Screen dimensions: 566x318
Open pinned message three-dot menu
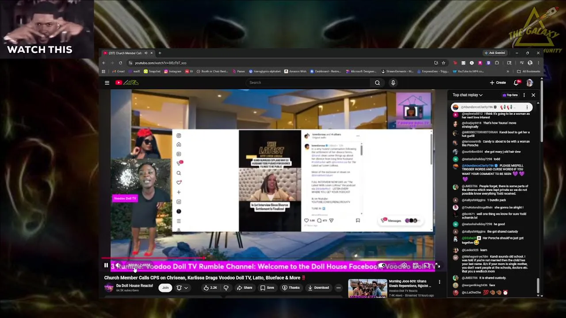point(527,107)
